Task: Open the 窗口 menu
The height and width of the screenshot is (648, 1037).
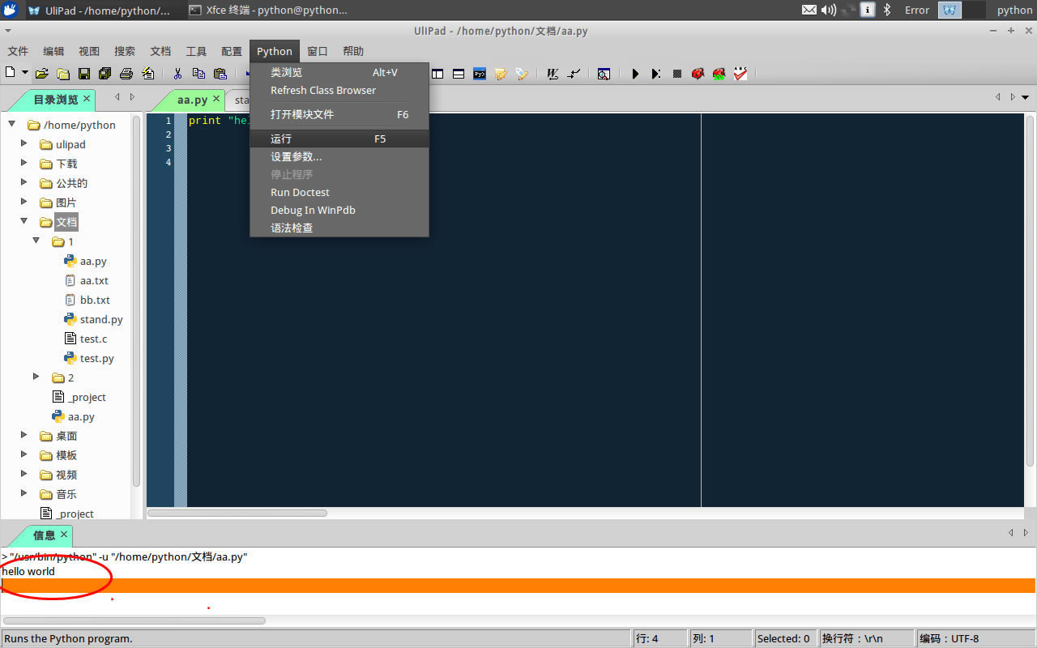Action: coord(318,51)
